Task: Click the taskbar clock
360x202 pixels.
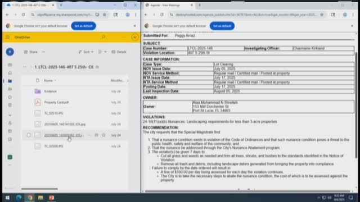Action: [339, 198]
